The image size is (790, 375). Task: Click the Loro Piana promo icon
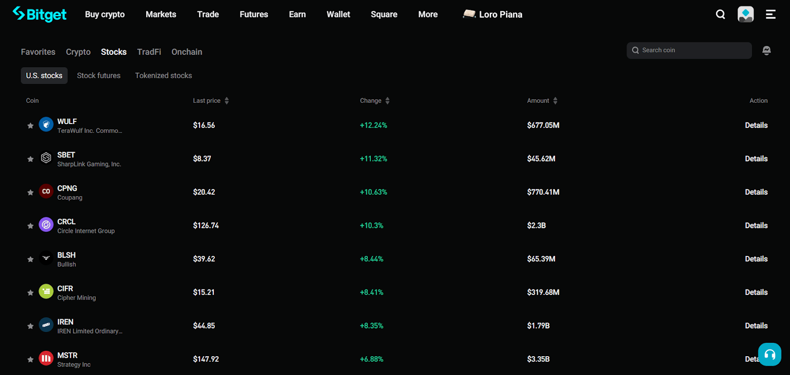coord(469,14)
